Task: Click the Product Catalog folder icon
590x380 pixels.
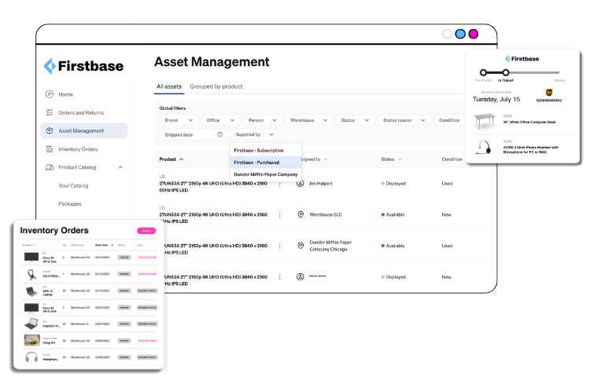Action: pos(50,167)
